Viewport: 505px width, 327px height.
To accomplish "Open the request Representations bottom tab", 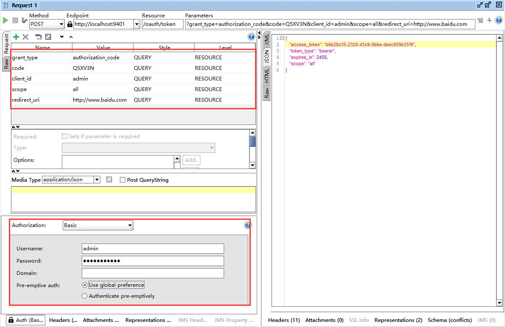I will [148, 320].
